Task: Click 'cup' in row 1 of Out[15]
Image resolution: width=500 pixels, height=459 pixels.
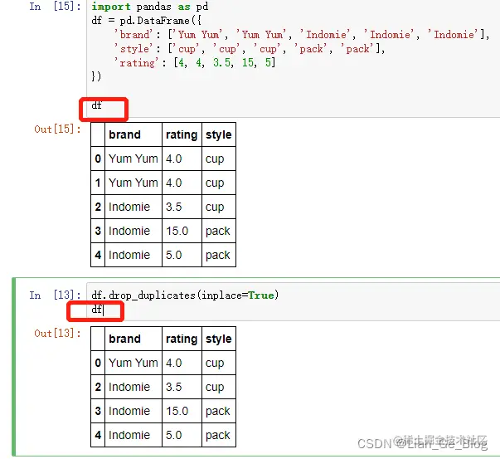Action: click(215, 183)
